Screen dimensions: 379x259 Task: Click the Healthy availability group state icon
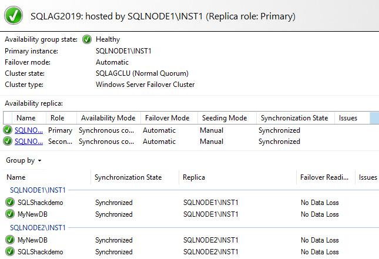(x=87, y=40)
